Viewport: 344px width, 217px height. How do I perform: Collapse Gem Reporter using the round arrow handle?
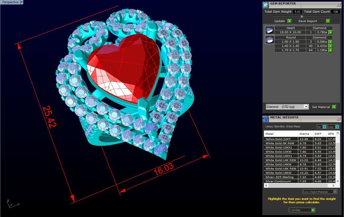302,16
